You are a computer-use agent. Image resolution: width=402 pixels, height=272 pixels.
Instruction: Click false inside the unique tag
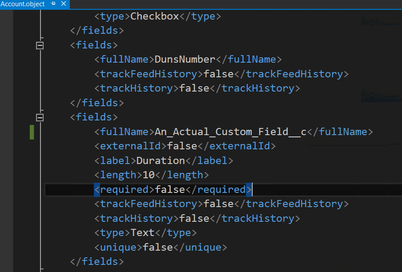(x=157, y=248)
